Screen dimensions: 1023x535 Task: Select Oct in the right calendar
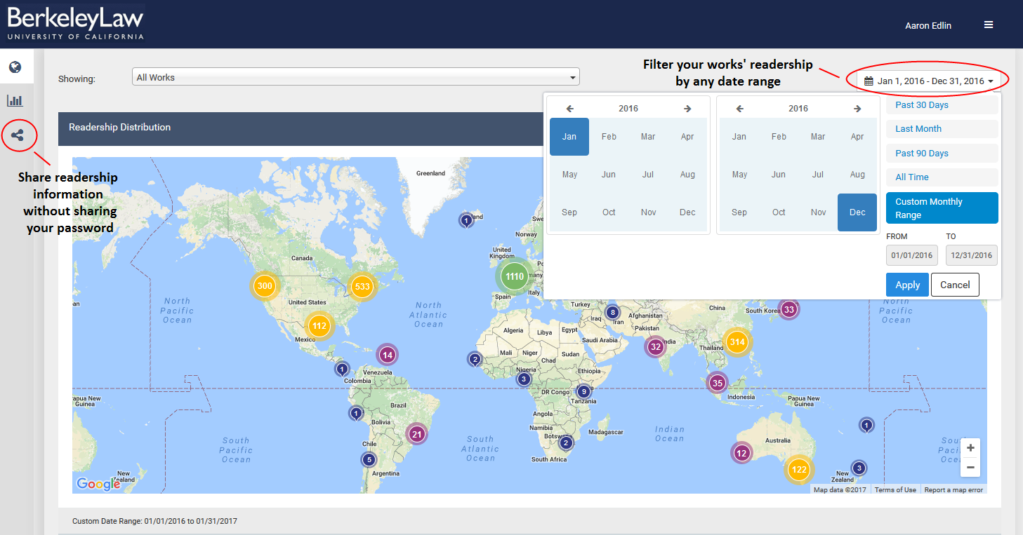(x=779, y=212)
